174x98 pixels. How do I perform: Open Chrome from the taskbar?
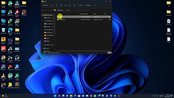(x=91, y=96)
